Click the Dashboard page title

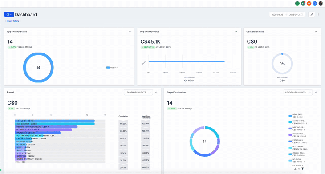click(x=26, y=15)
